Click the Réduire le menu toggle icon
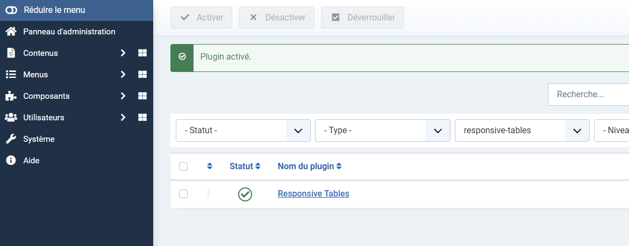Image resolution: width=629 pixels, height=246 pixels. pyautogui.click(x=11, y=10)
